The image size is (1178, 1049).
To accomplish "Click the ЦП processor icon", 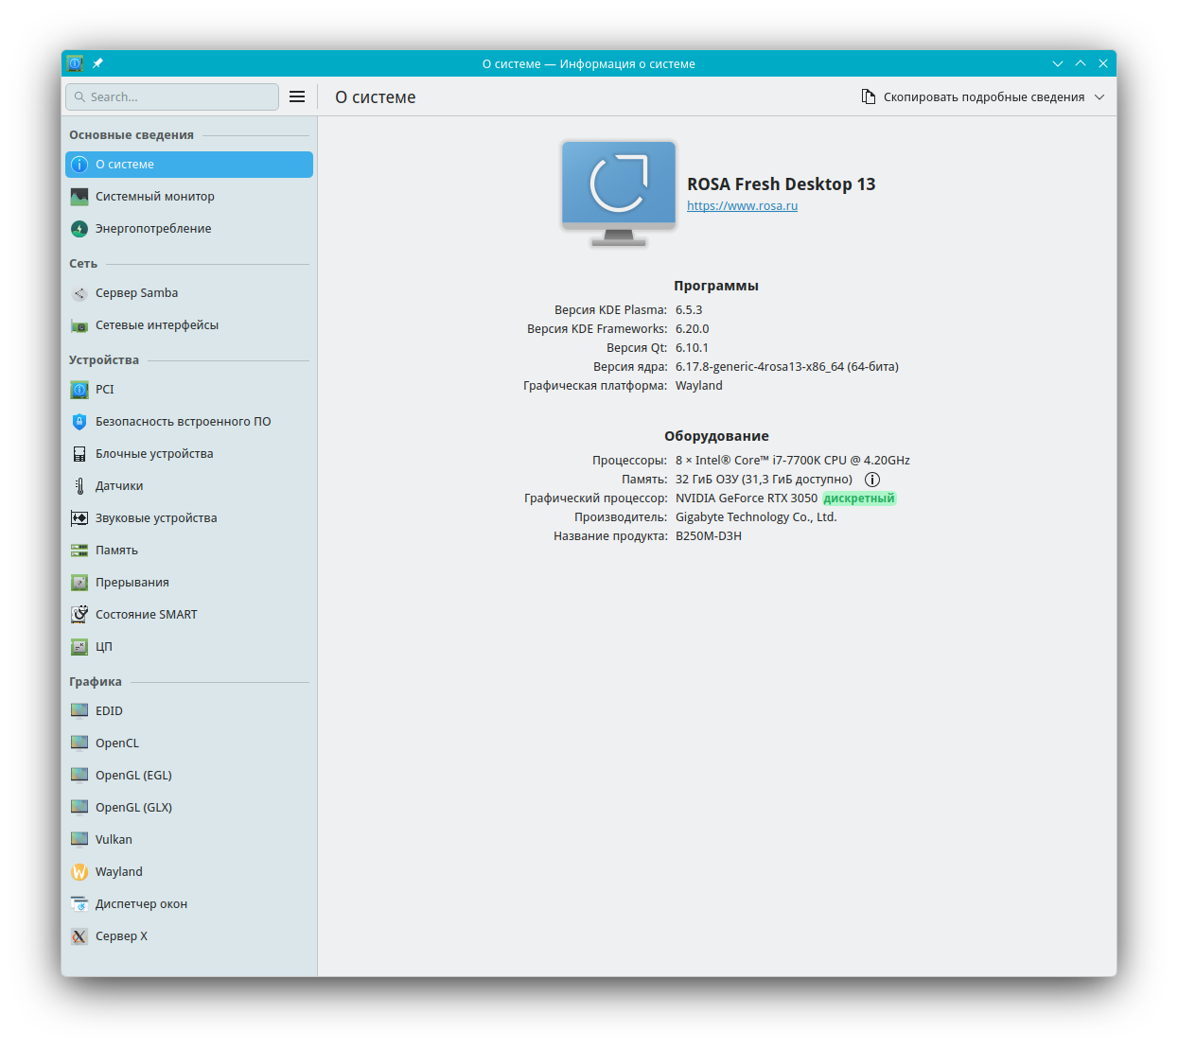I will (79, 647).
